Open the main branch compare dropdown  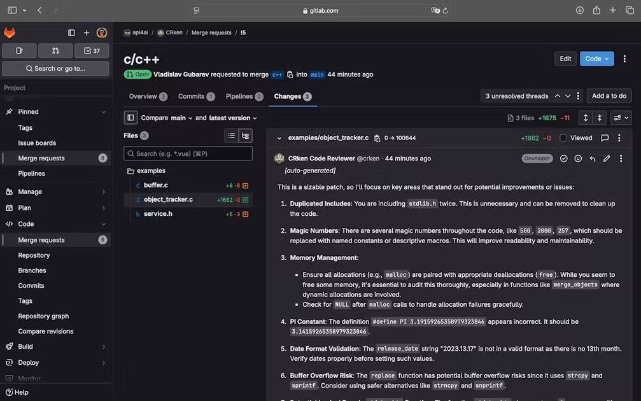coord(180,117)
